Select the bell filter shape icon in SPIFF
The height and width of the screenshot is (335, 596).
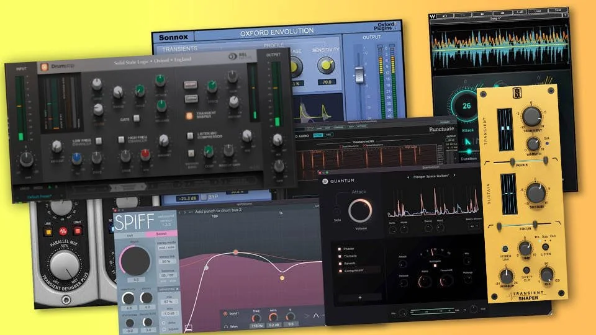click(316, 315)
